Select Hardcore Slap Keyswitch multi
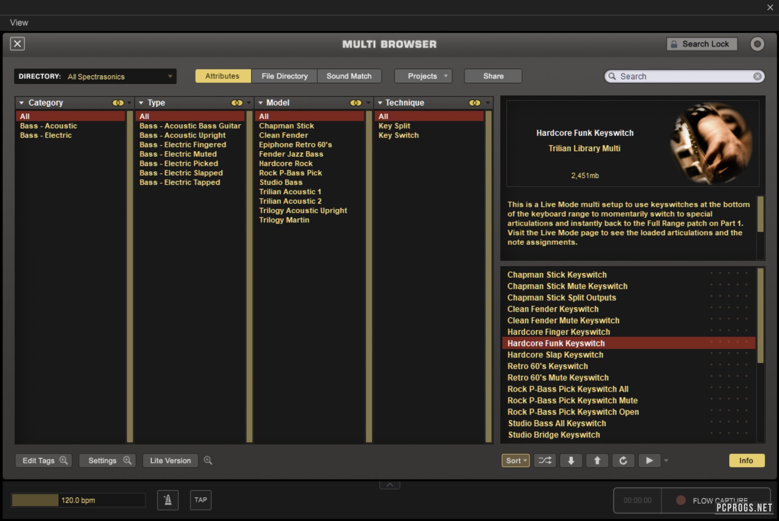The width and height of the screenshot is (779, 521). [629, 355]
